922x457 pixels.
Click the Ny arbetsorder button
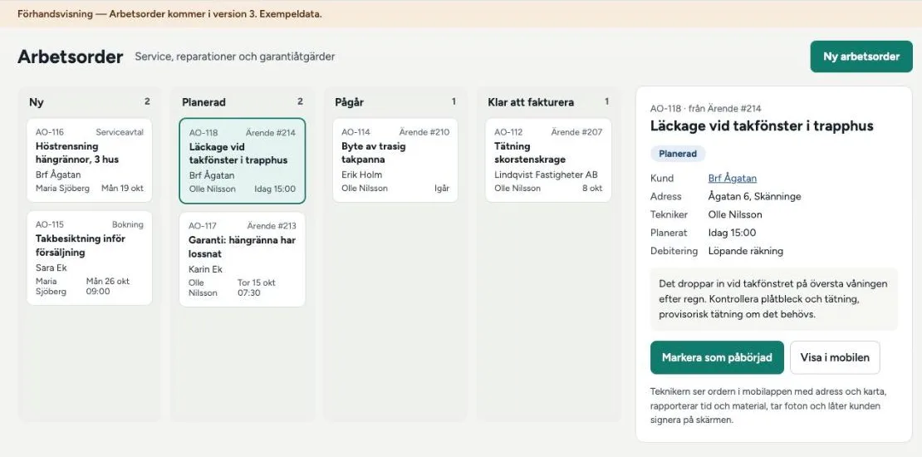861,57
